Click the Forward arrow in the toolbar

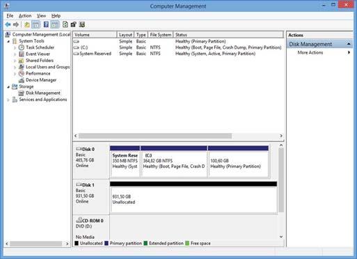click(x=16, y=24)
